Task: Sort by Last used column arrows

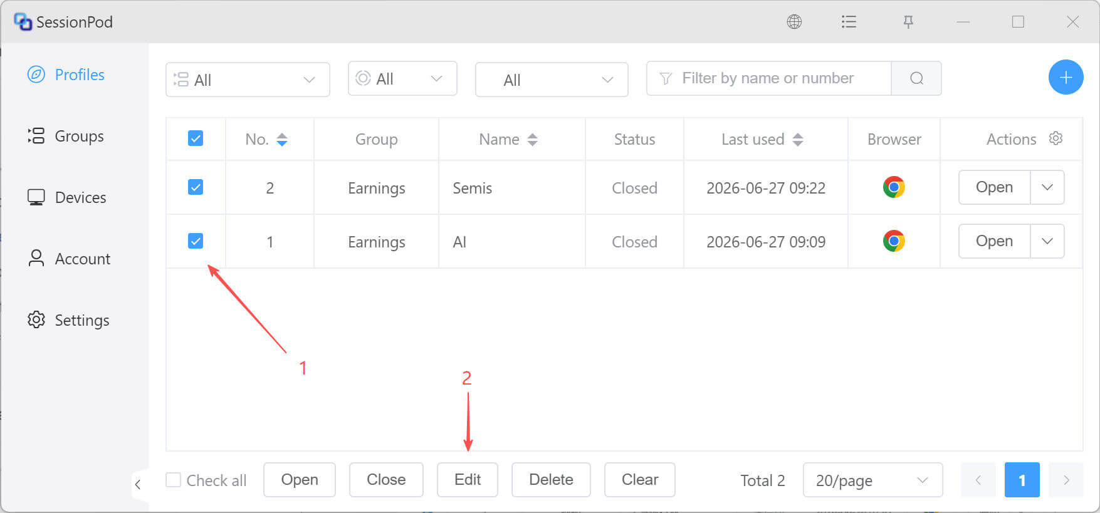Action: 797,139
